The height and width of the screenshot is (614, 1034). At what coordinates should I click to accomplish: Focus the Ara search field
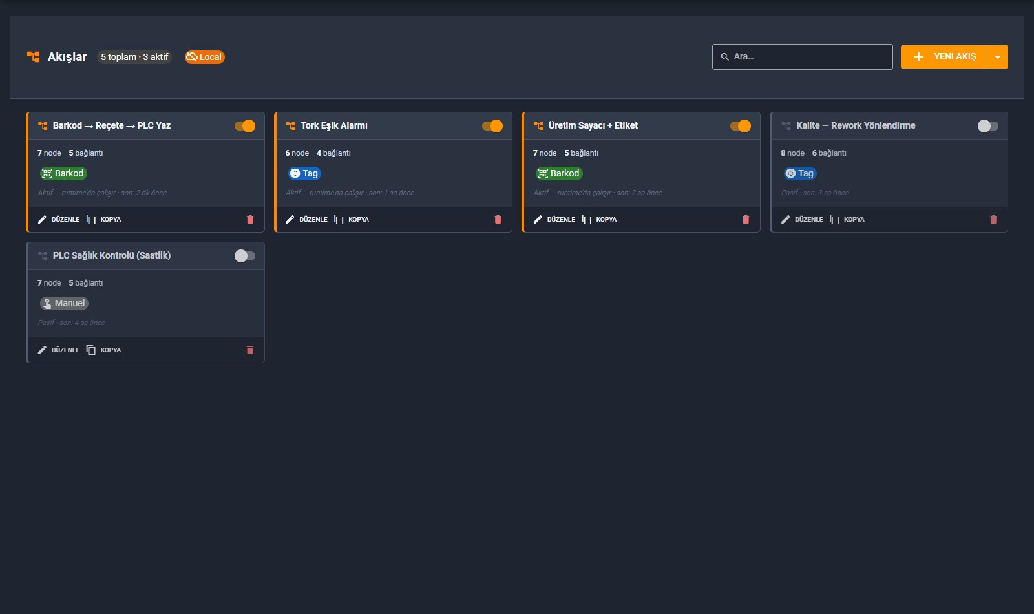[803, 57]
